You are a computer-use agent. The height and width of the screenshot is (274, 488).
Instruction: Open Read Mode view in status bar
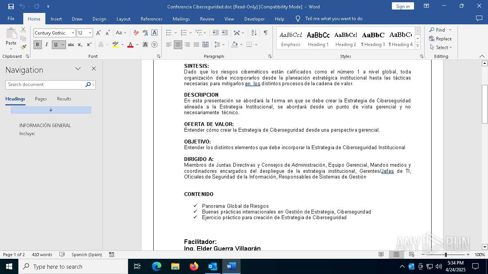pyautogui.click(x=381, y=255)
